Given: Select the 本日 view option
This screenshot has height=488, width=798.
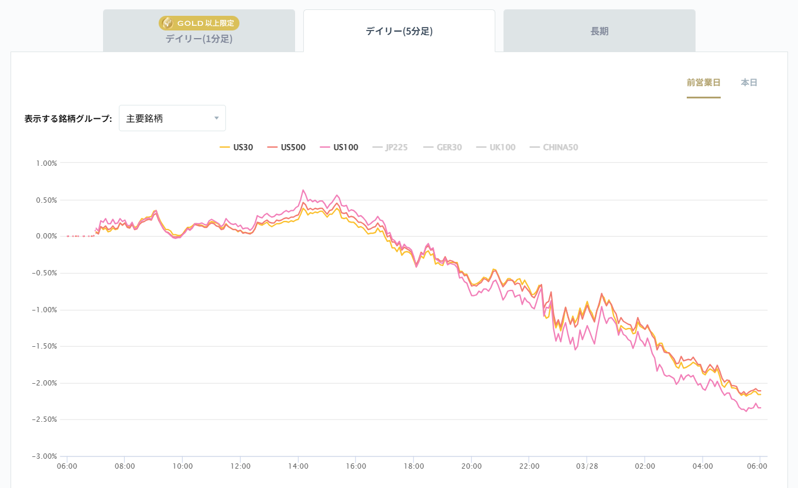Looking at the screenshot, I should point(748,83).
